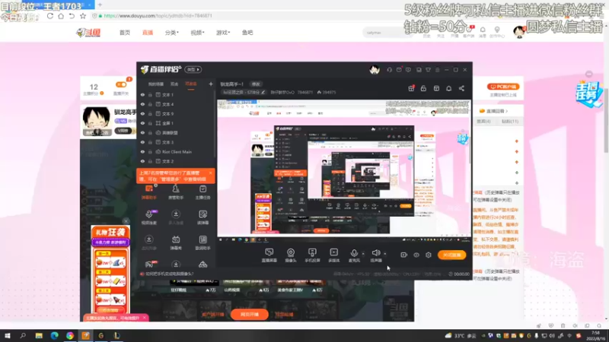609x342 pixels.
Task: Open 弹幕助手 tool
Action: tap(149, 192)
